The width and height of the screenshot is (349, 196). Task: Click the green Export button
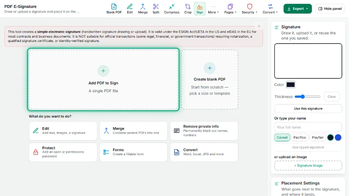pyautogui.click(x=297, y=9)
